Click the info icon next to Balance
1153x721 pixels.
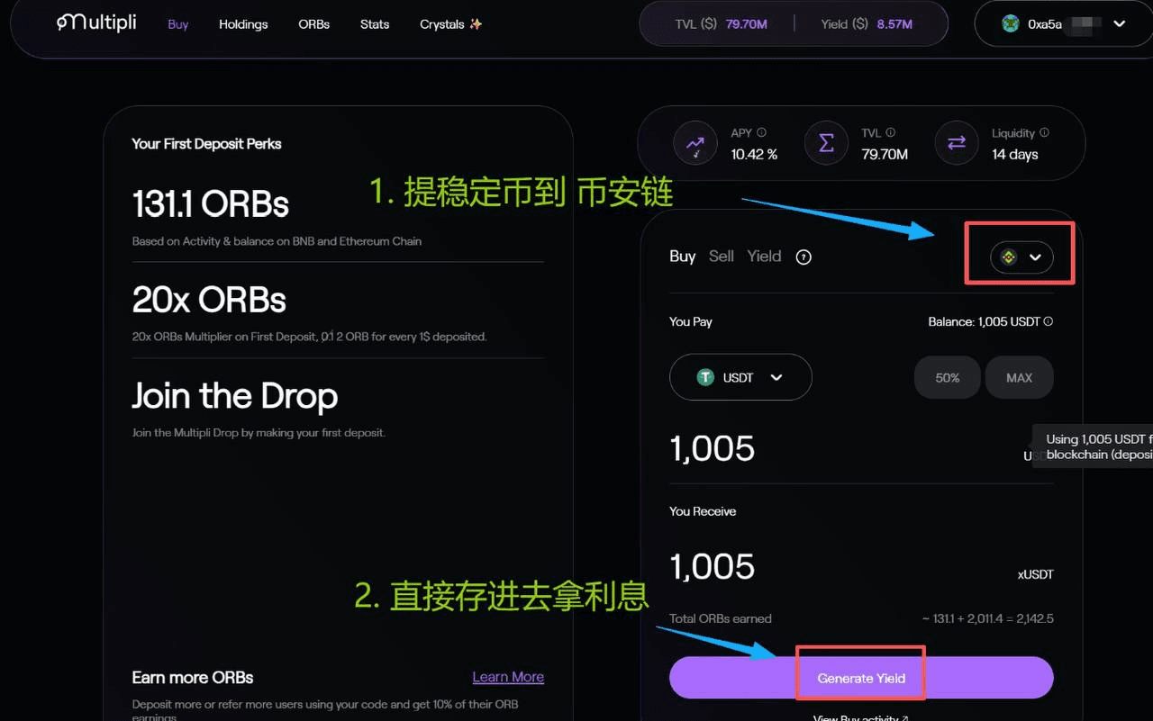click(1049, 321)
